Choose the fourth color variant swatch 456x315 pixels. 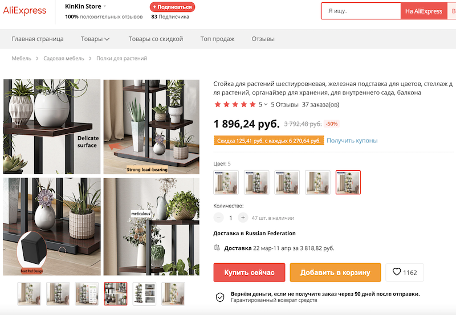[x=317, y=182]
